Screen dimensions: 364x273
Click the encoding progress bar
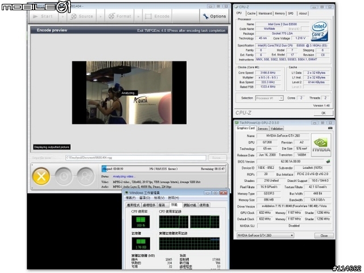[x=164, y=169]
